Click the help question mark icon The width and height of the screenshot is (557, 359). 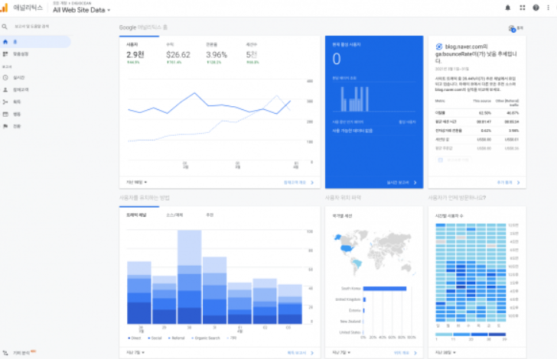pyautogui.click(x=536, y=8)
